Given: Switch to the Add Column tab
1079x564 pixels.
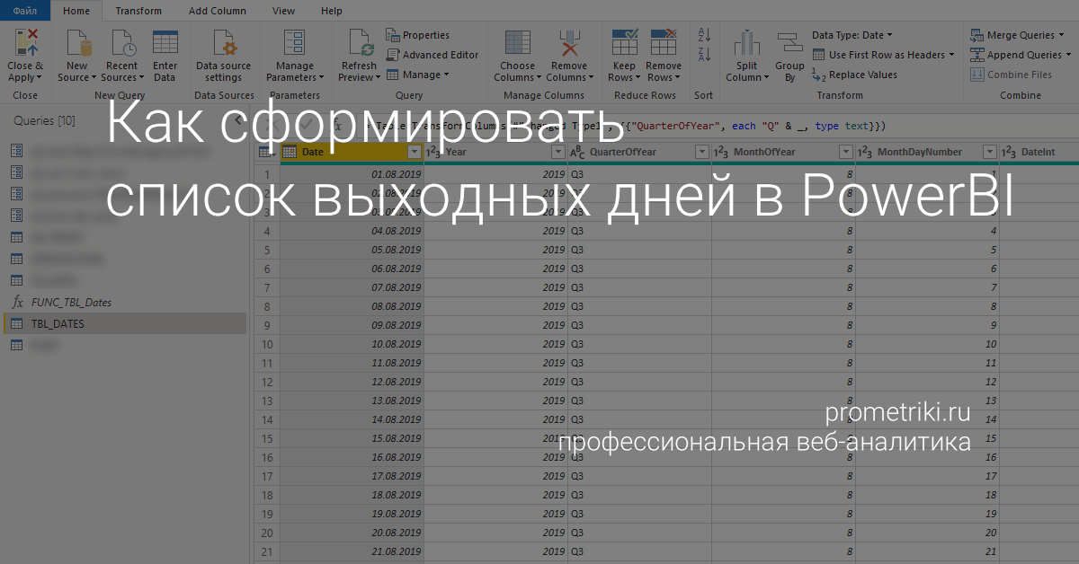Looking at the screenshot, I should [x=218, y=11].
